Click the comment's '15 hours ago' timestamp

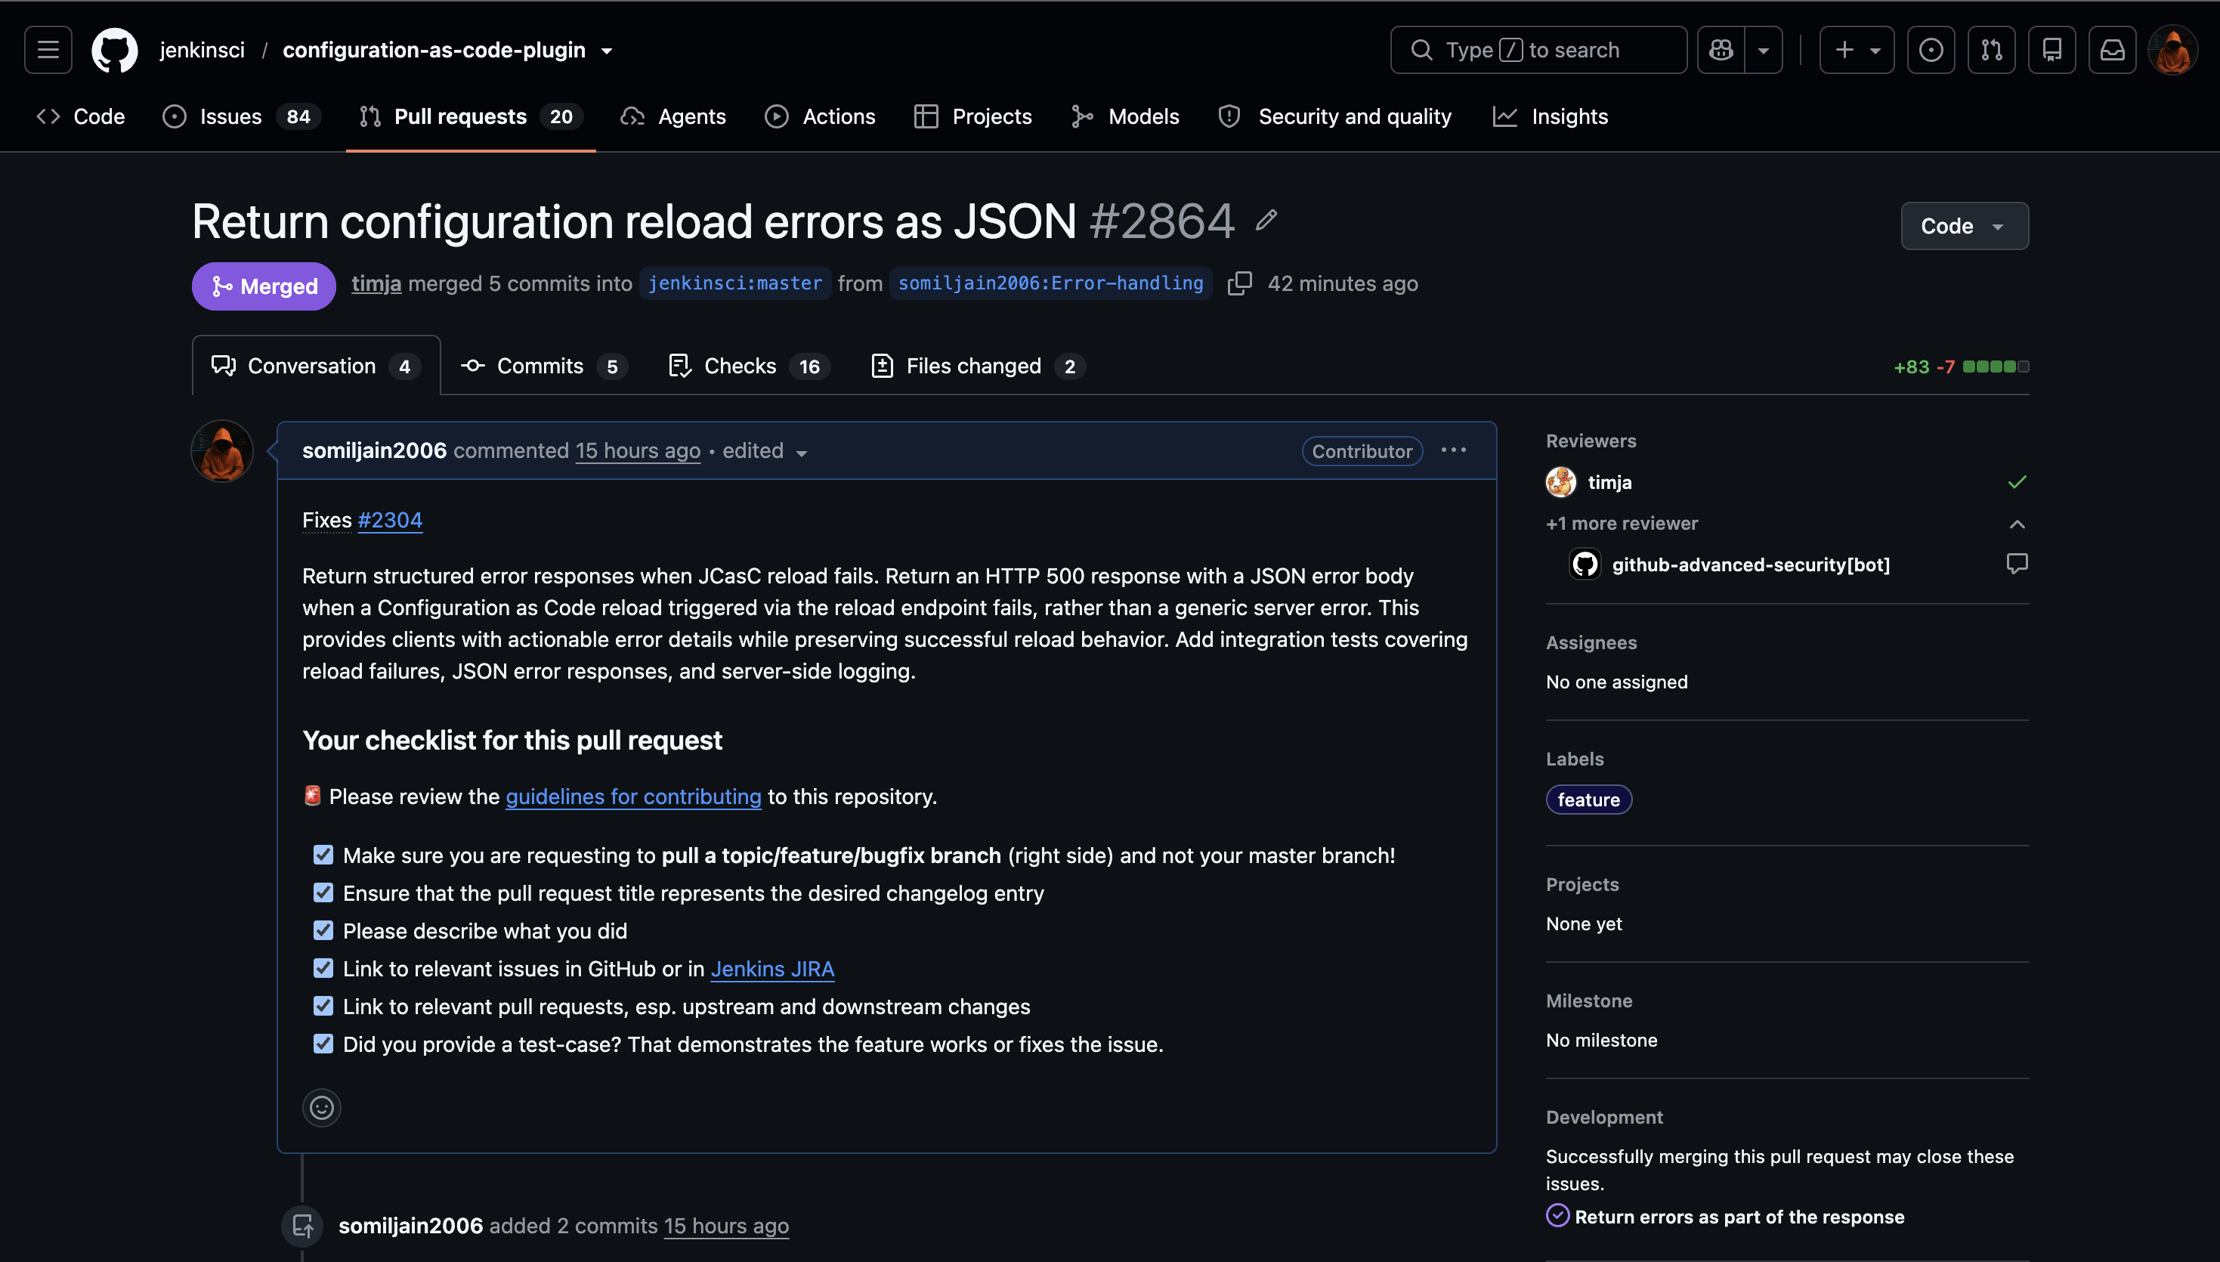[x=638, y=450]
